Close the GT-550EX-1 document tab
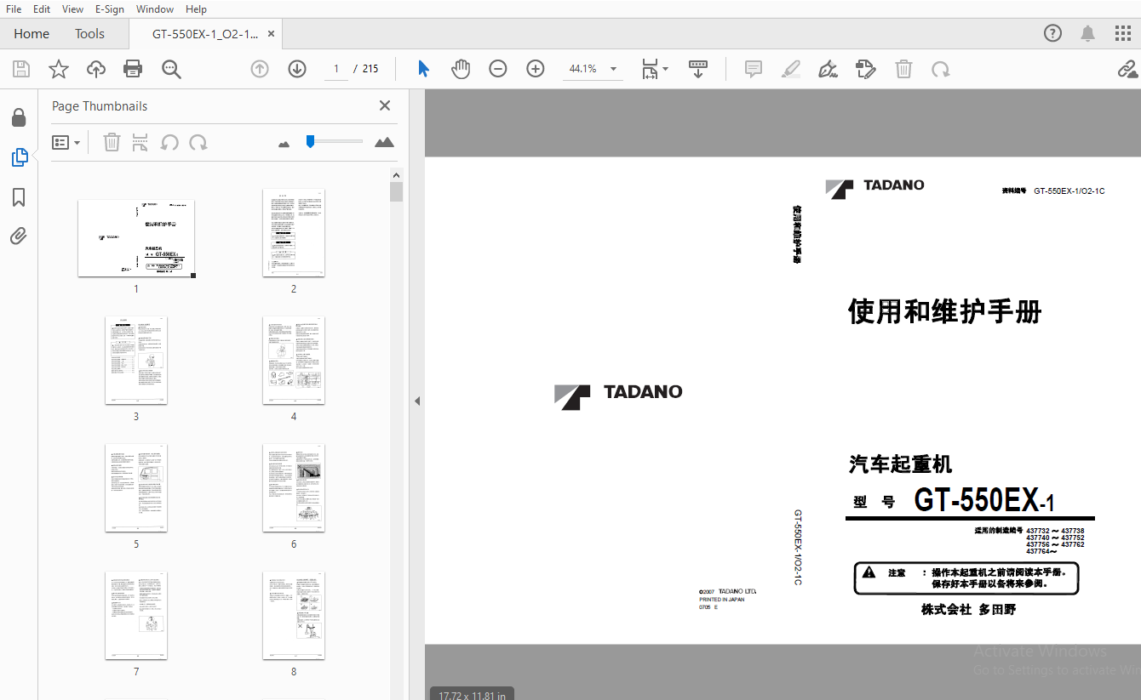1141x700 pixels. click(272, 34)
